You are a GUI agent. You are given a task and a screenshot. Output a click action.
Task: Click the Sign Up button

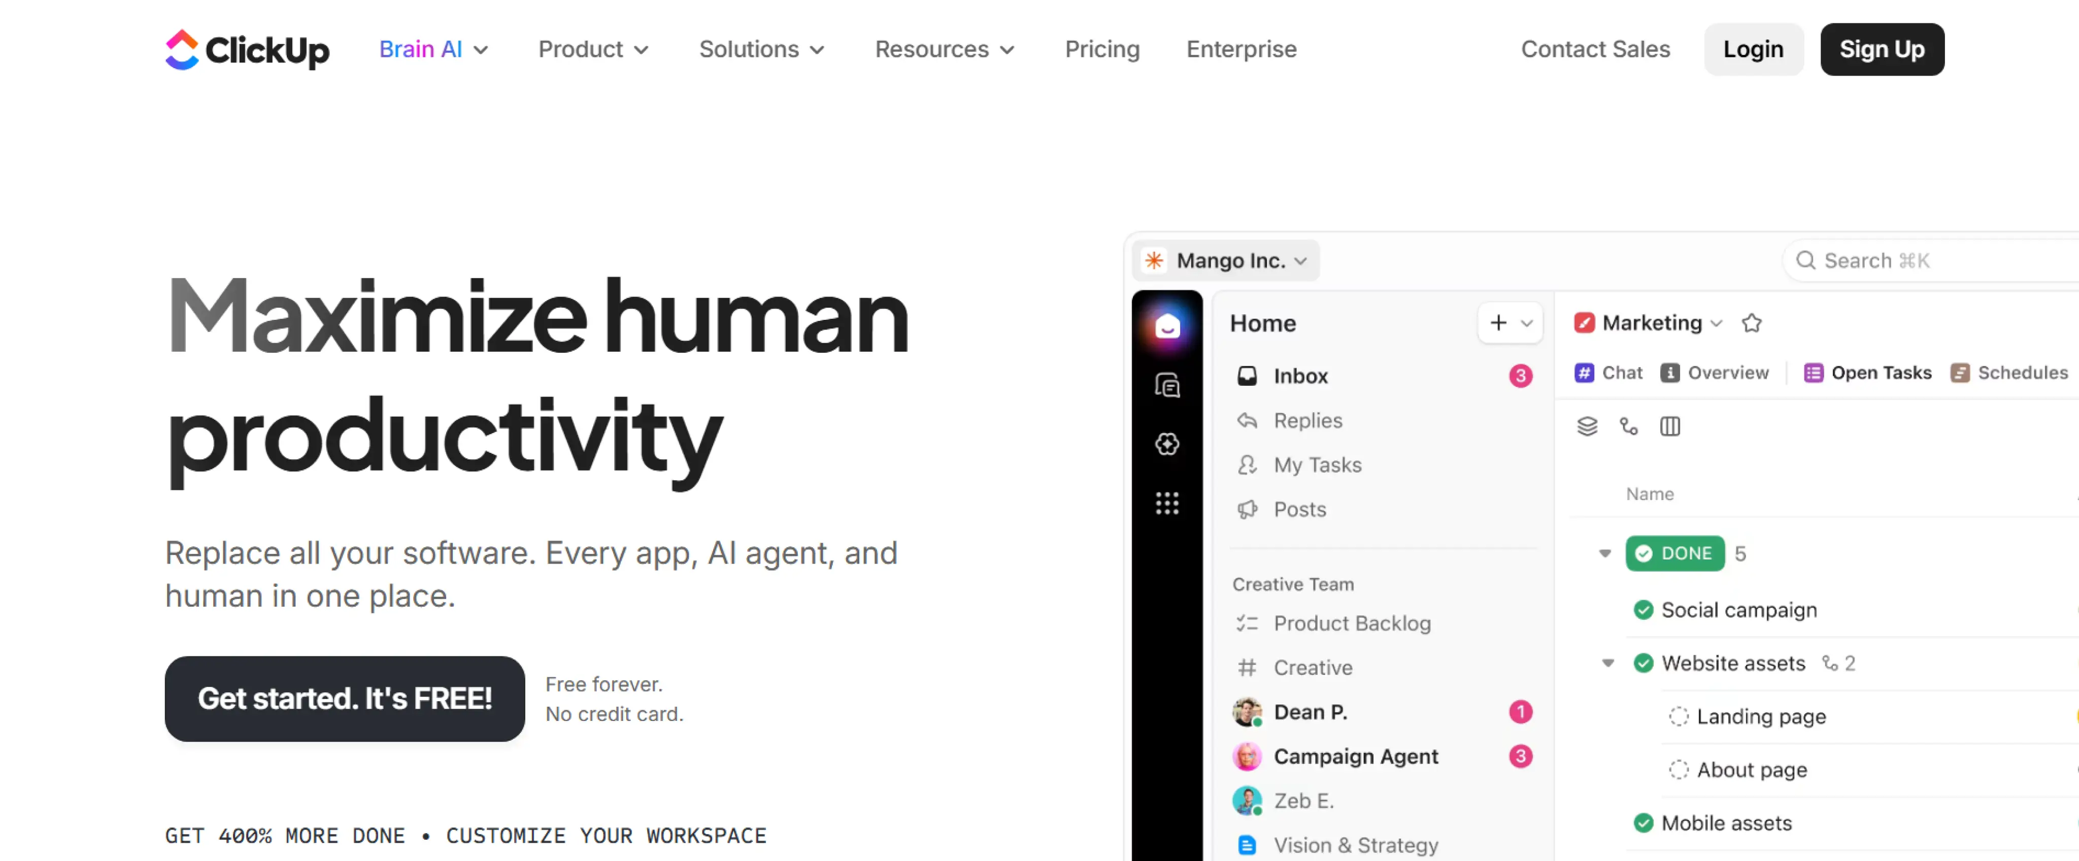1881,49
